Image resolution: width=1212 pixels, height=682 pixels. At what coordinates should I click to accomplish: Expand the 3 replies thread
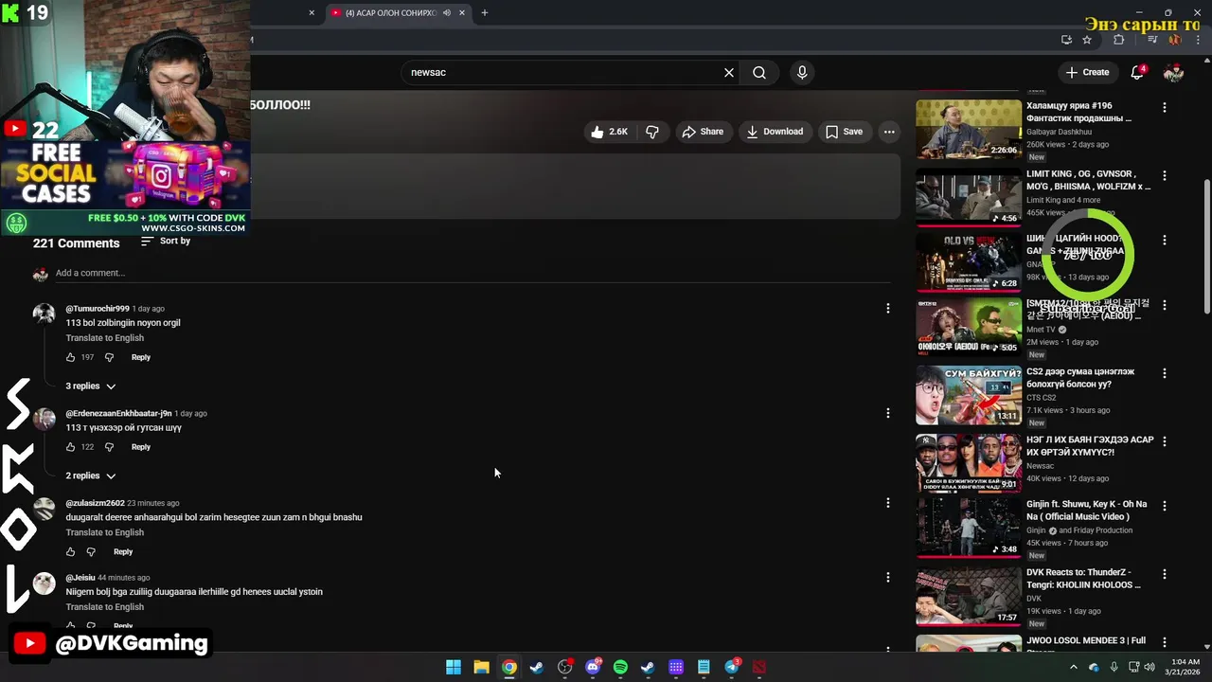(x=91, y=386)
